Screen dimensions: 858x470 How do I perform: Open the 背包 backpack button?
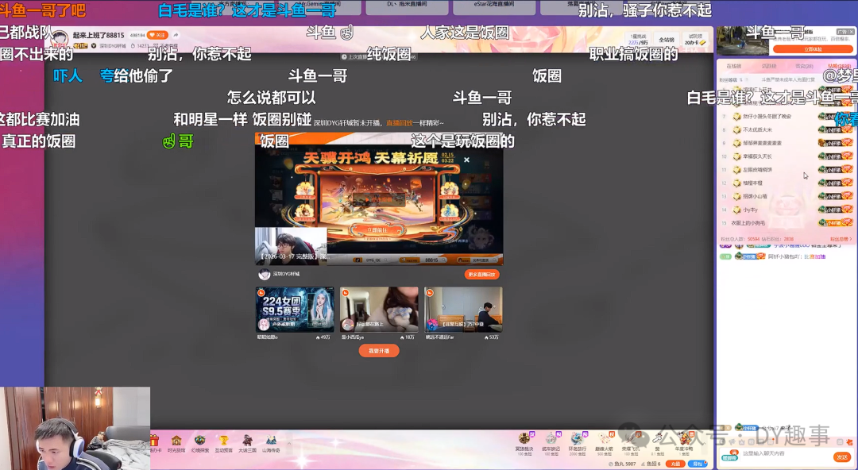click(698, 464)
